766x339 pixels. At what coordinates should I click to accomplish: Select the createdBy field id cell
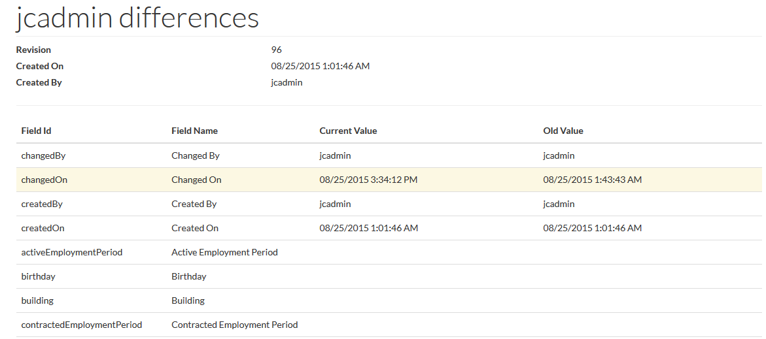coord(42,204)
